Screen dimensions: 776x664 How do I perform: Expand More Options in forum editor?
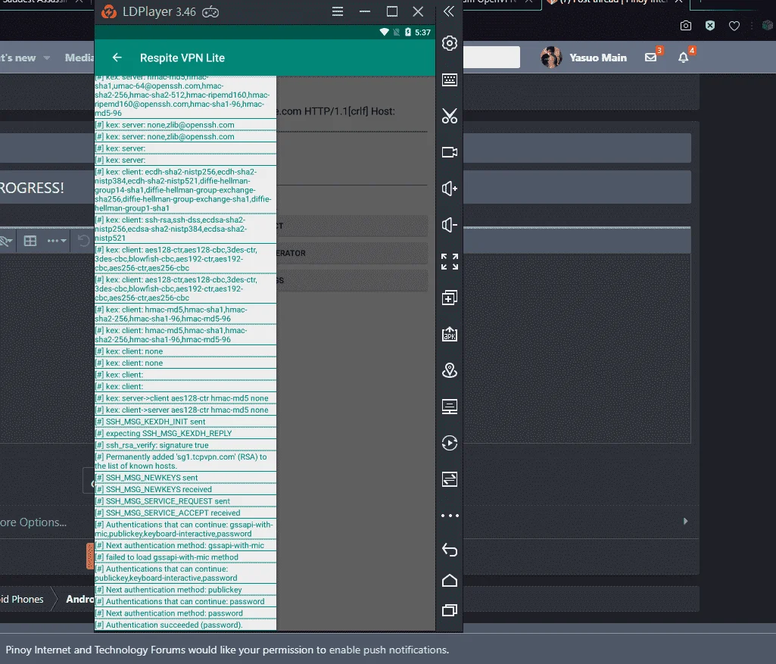point(33,522)
